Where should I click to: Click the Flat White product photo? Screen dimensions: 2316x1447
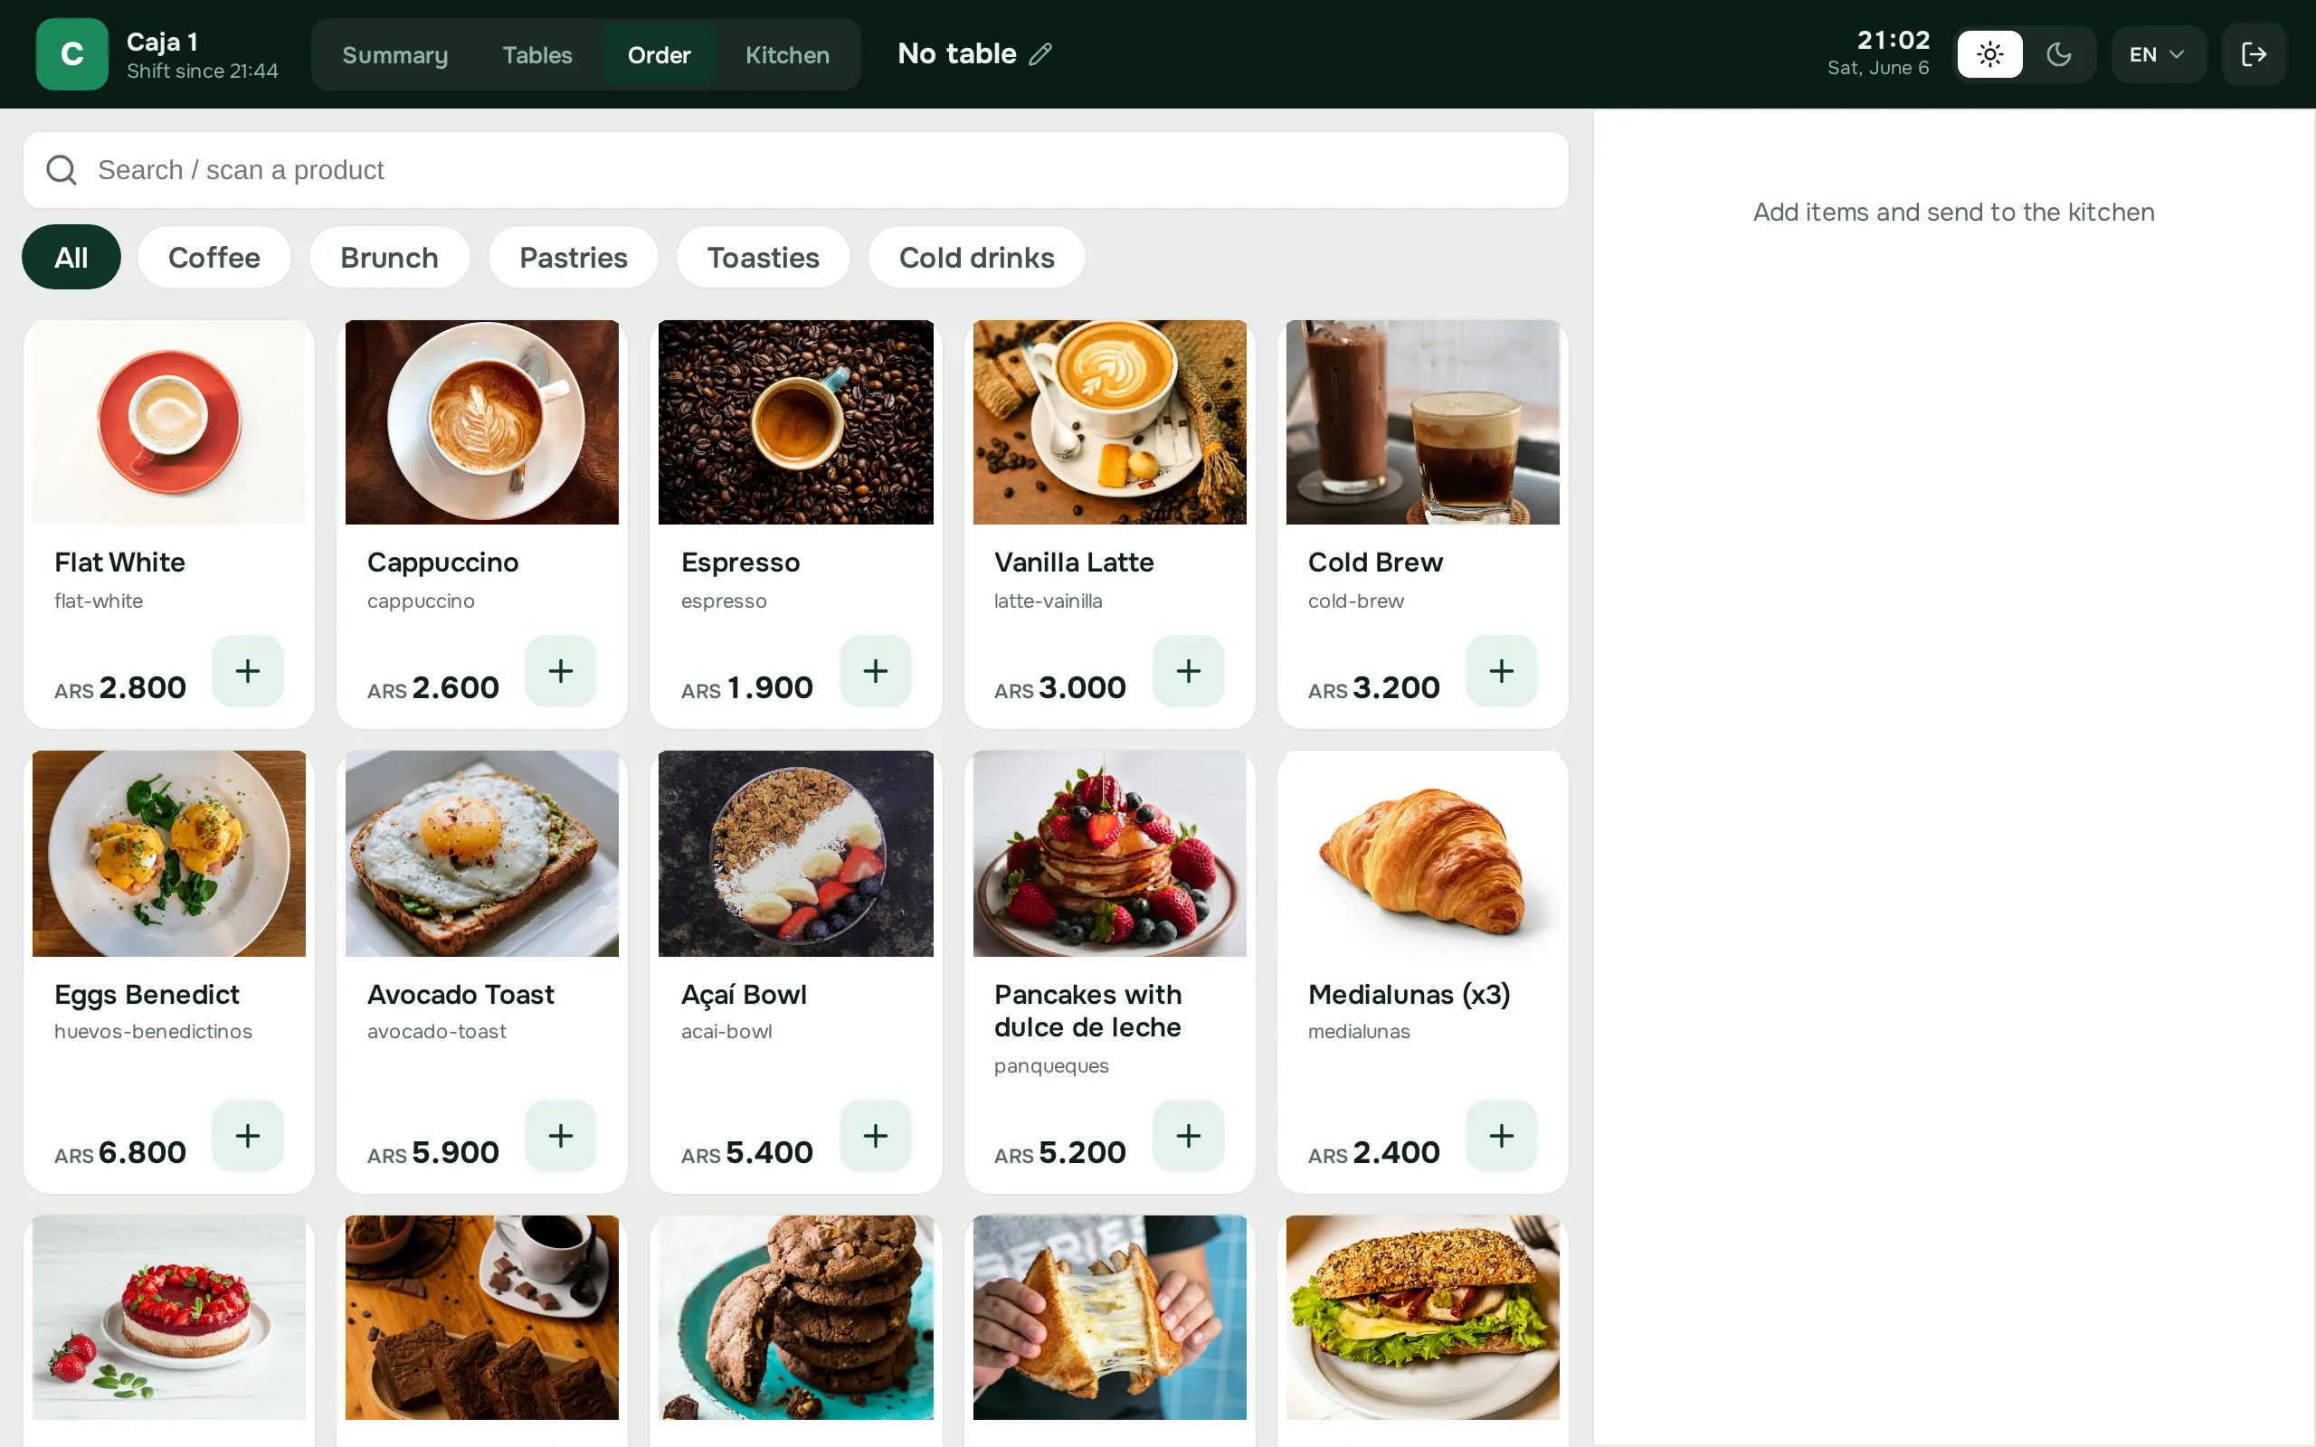(169, 422)
